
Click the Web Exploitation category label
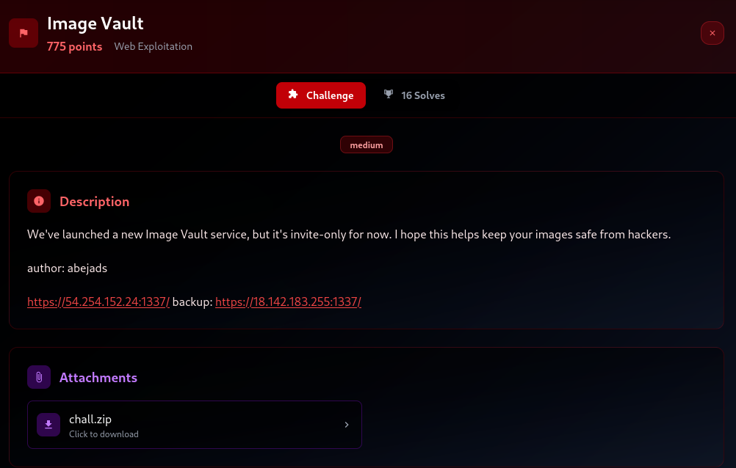[153, 46]
